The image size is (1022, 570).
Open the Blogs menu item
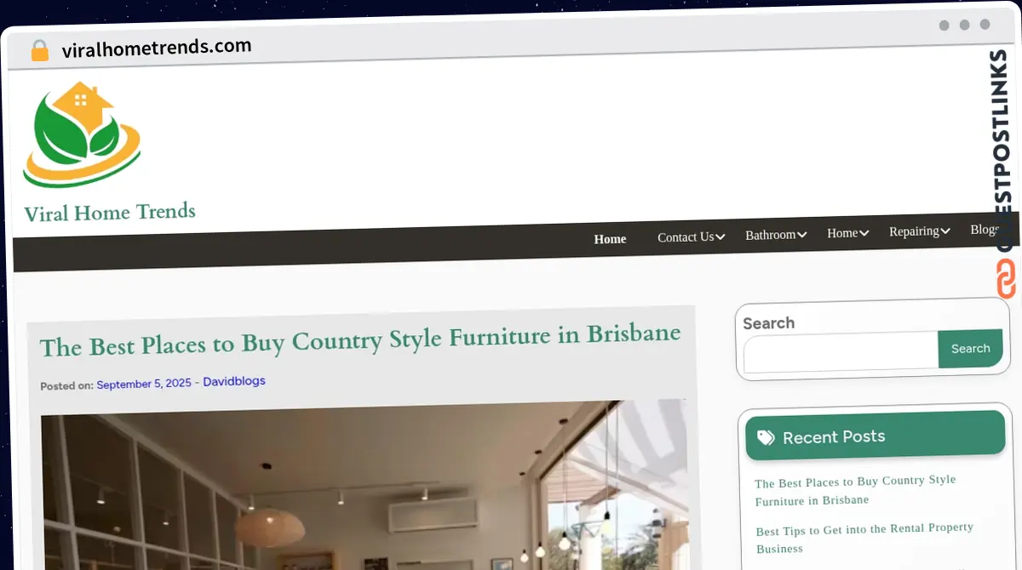tap(985, 230)
